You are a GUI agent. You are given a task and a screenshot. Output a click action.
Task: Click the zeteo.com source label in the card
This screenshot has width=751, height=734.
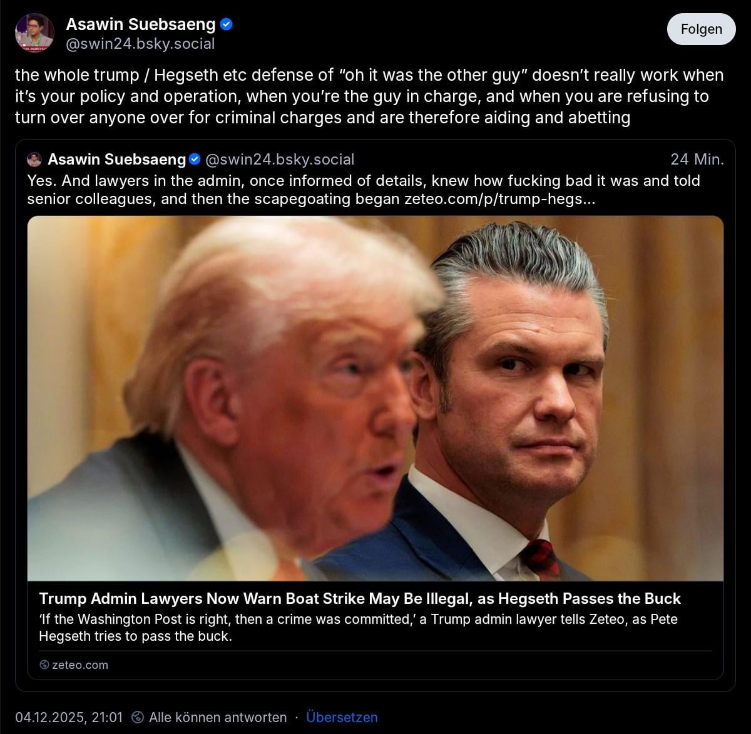click(79, 665)
